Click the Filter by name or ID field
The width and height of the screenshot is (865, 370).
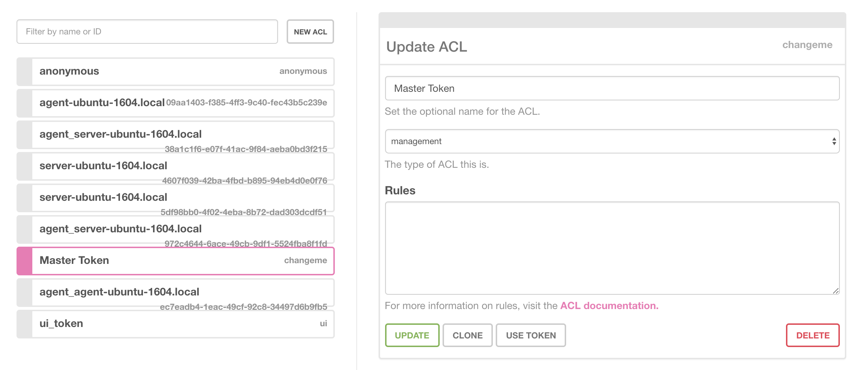147,32
